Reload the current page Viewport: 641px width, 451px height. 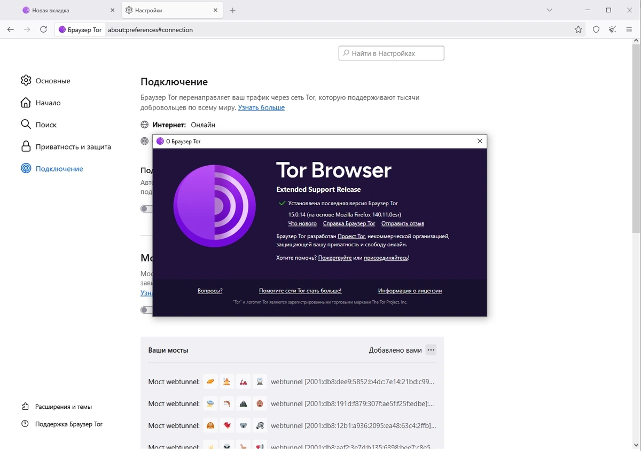pos(44,30)
